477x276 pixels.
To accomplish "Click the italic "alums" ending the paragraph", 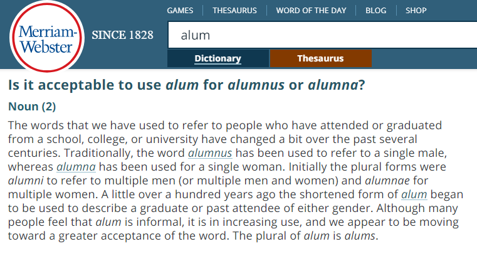I will pos(360,236).
